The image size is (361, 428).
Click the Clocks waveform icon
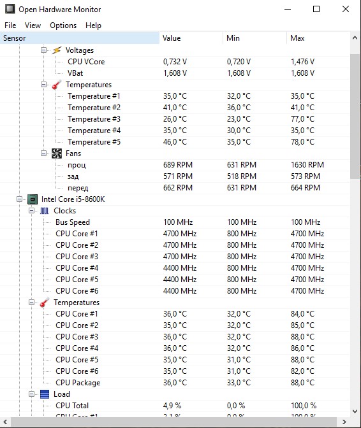coord(44,211)
